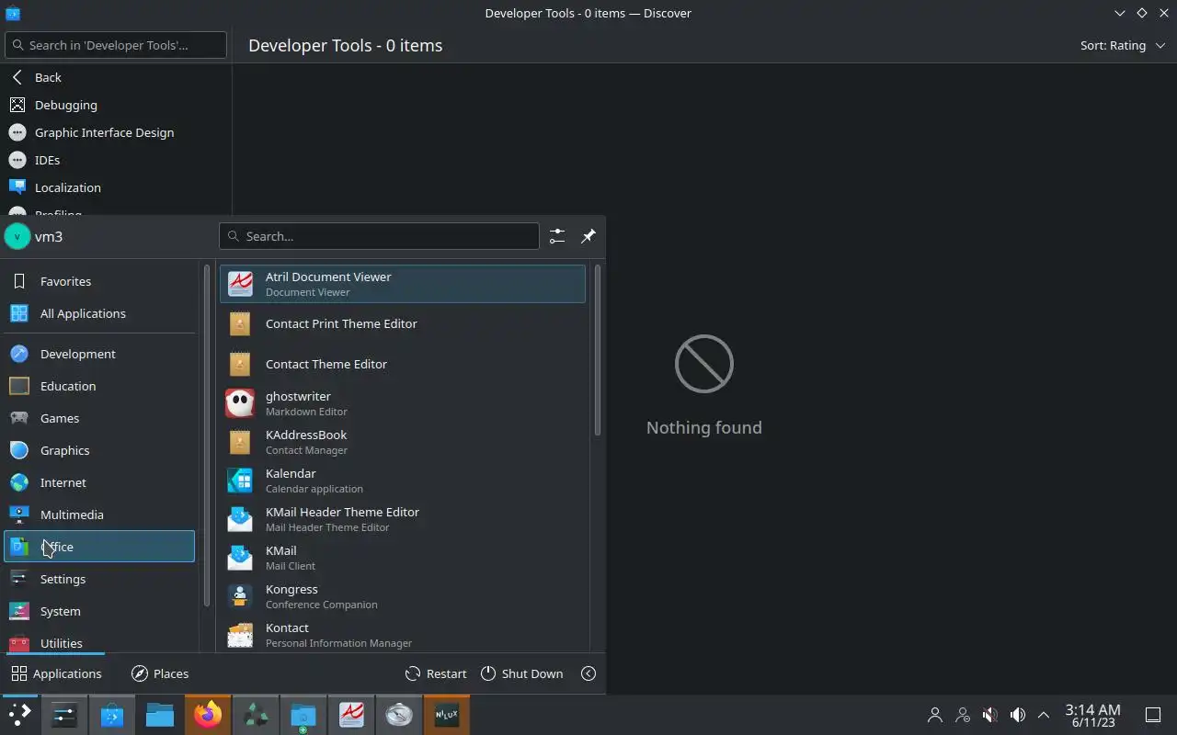Select IDEs category in Discover
1177x735 pixels.
pyautogui.click(x=116, y=160)
